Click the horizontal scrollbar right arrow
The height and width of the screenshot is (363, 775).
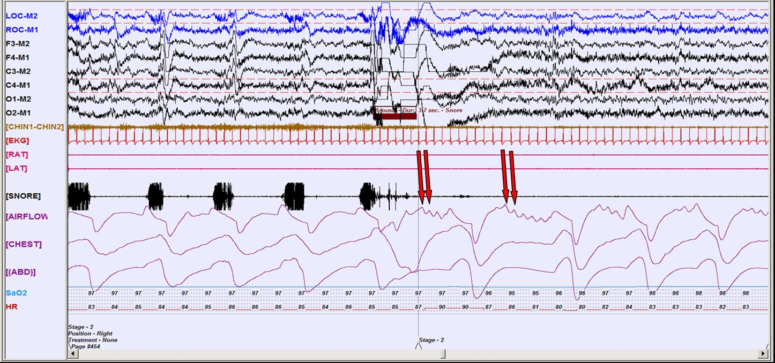pos(763,353)
